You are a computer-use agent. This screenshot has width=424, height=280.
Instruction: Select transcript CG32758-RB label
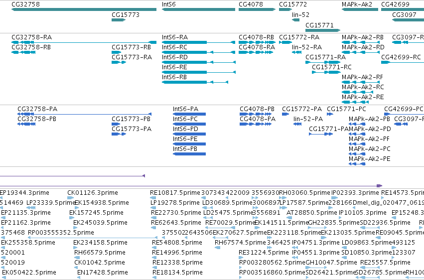31,47
